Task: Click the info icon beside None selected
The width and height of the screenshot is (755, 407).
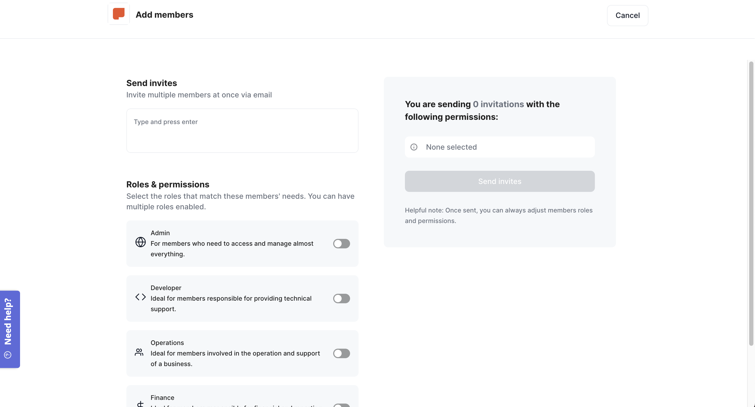Action: pos(414,147)
